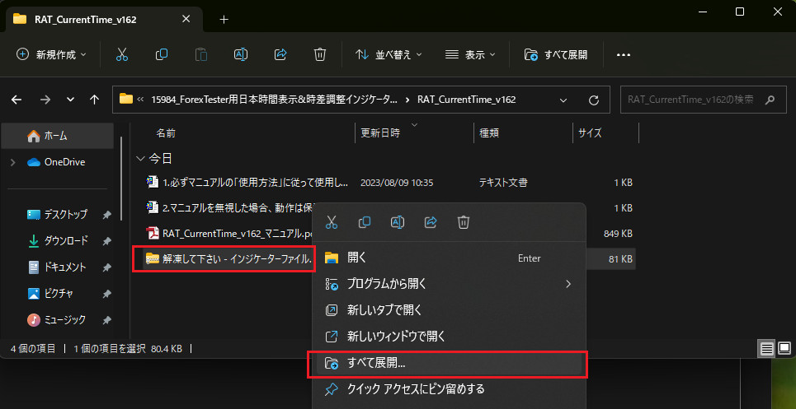Click the toolbar Rename icon
This screenshot has height=409, width=796.
click(x=241, y=54)
